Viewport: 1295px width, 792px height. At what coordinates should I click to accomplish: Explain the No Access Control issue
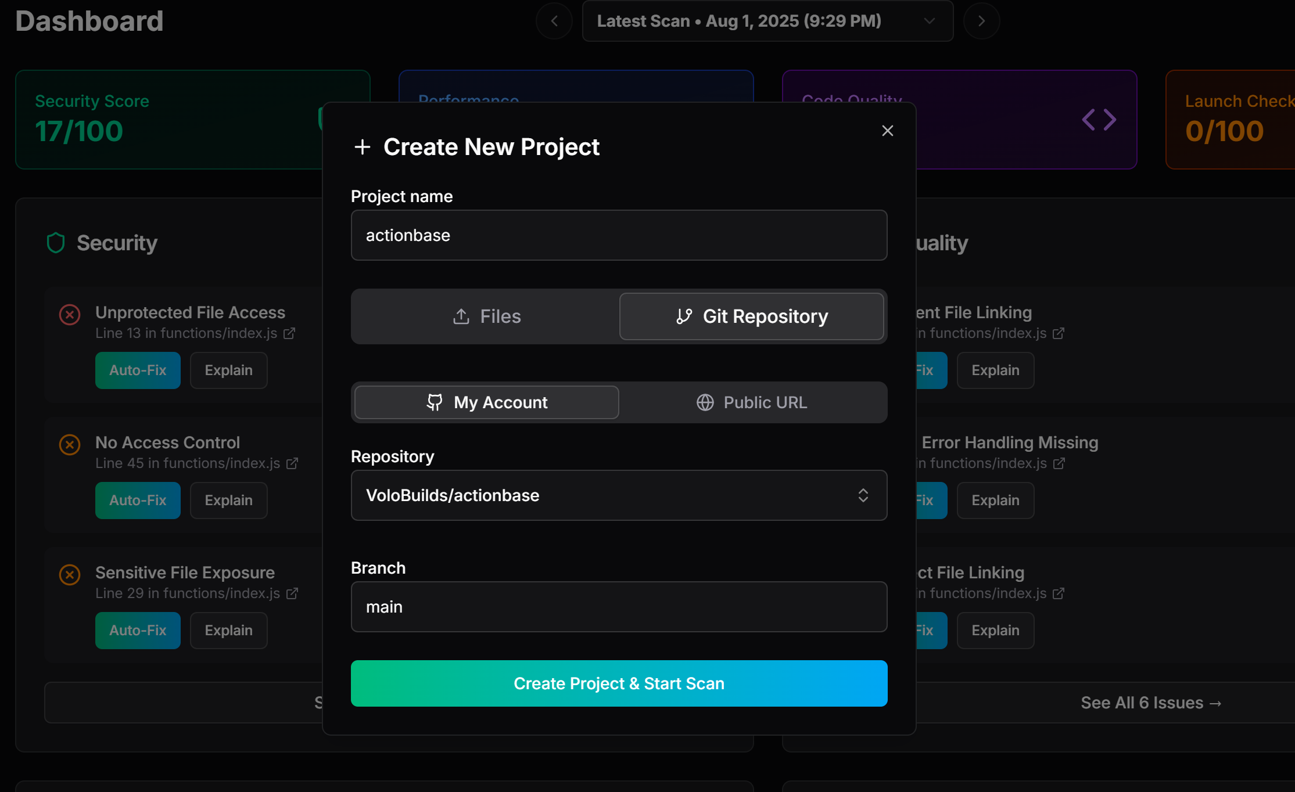pyautogui.click(x=228, y=501)
